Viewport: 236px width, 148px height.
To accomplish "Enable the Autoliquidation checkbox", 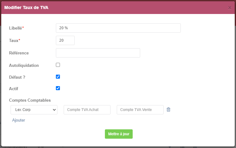I will point(58,65).
